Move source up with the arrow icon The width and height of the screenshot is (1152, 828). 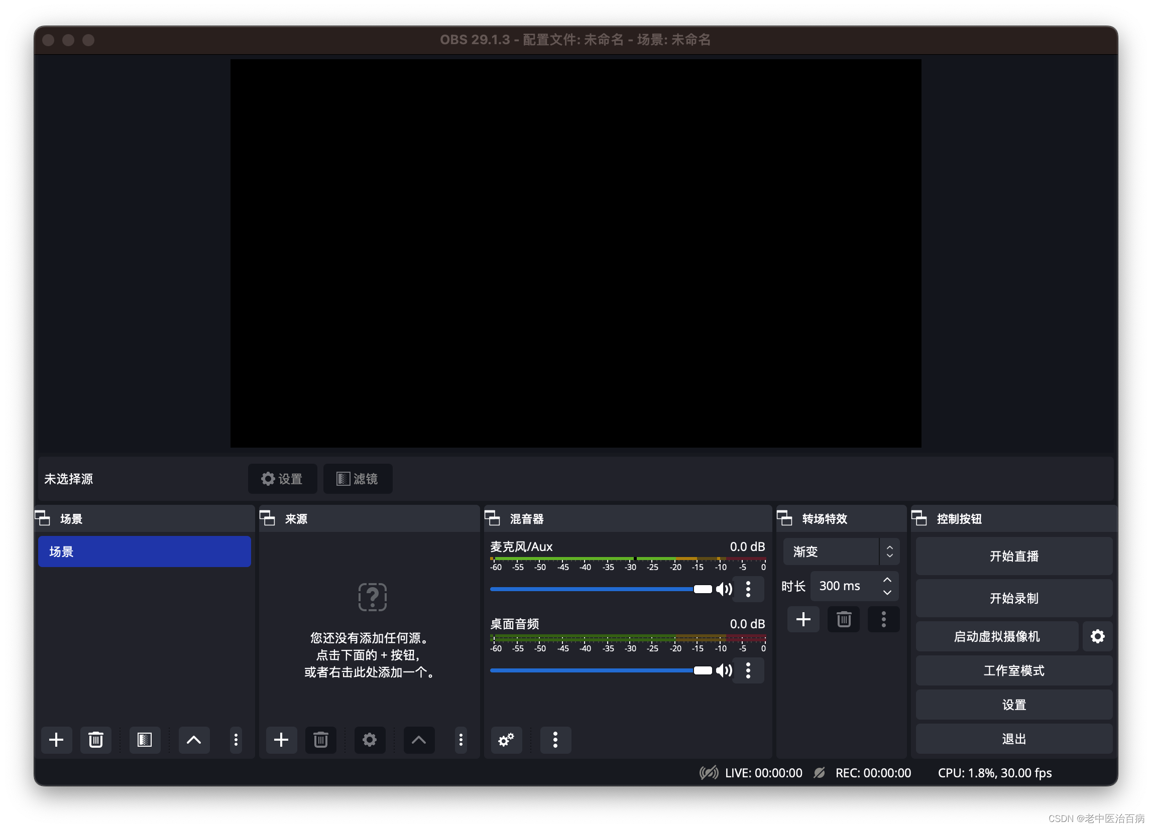click(419, 740)
